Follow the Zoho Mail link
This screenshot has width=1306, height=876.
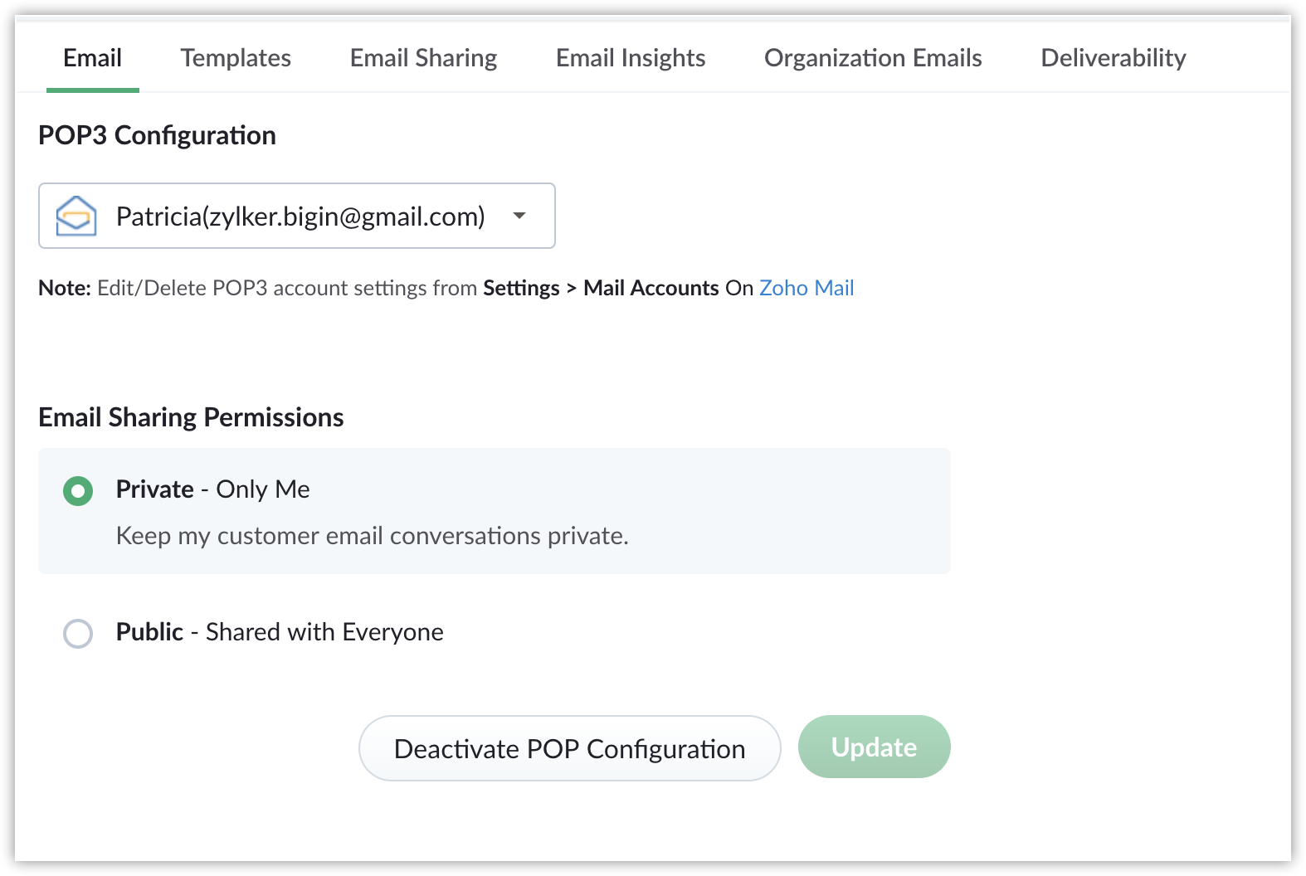(806, 288)
